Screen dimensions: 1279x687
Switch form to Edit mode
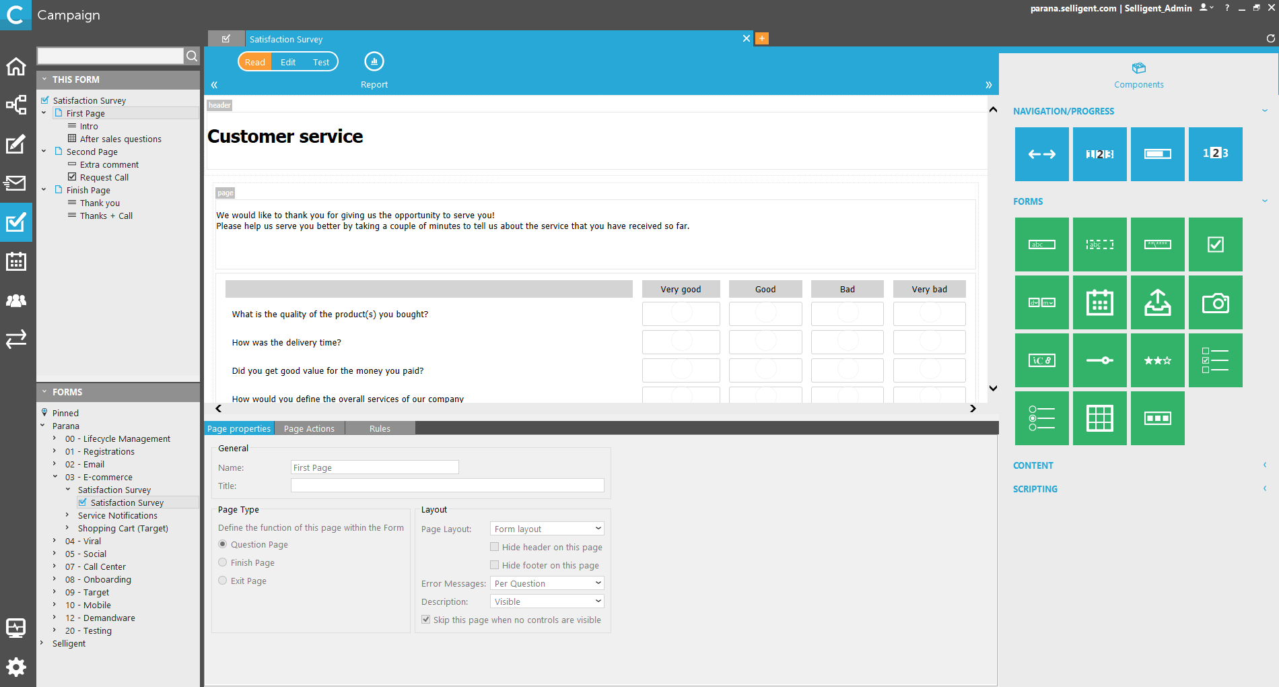coord(288,62)
